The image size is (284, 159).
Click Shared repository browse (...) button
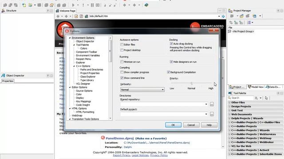(x=212, y=104)
